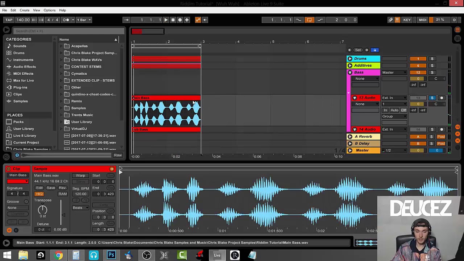Screen dimensions: 464x261
Task: Enable Draw Mode pencil
Action: 390,20
